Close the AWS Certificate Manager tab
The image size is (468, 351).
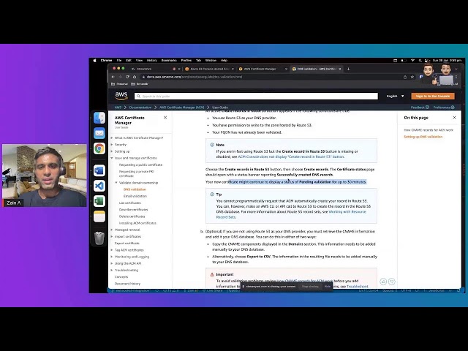point(286,69)
